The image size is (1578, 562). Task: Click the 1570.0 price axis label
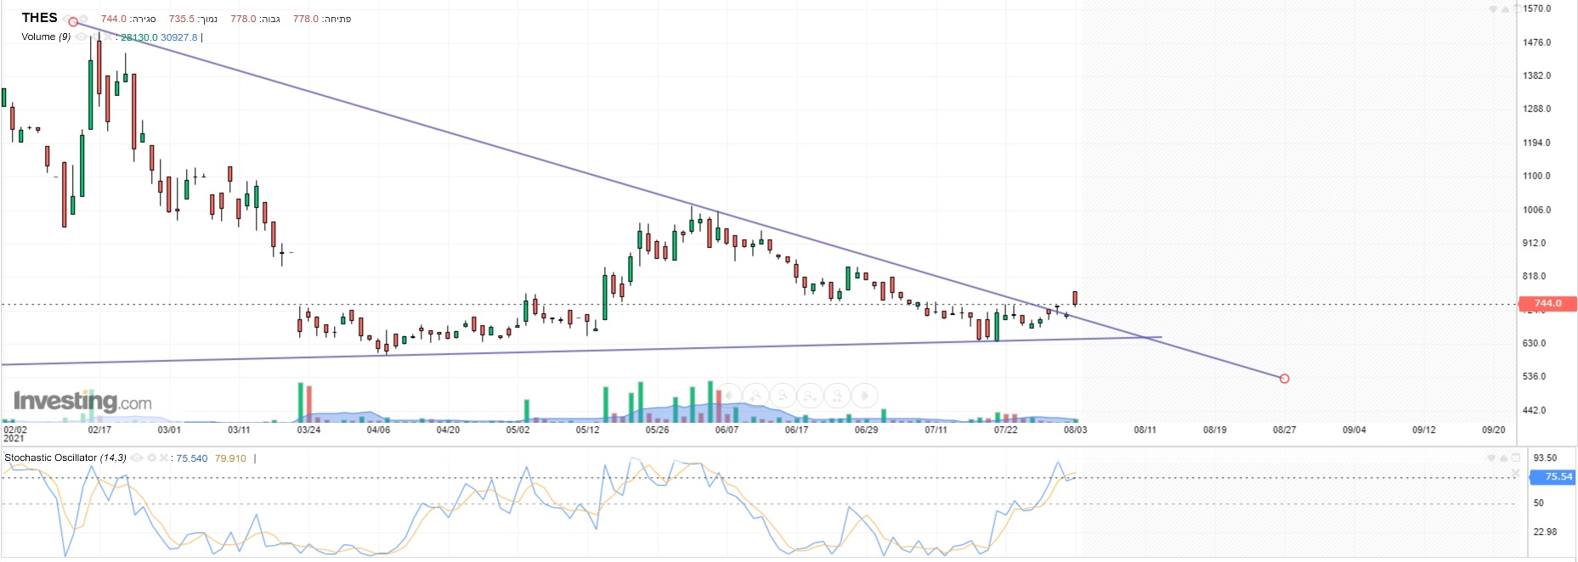coord(1537,8)
